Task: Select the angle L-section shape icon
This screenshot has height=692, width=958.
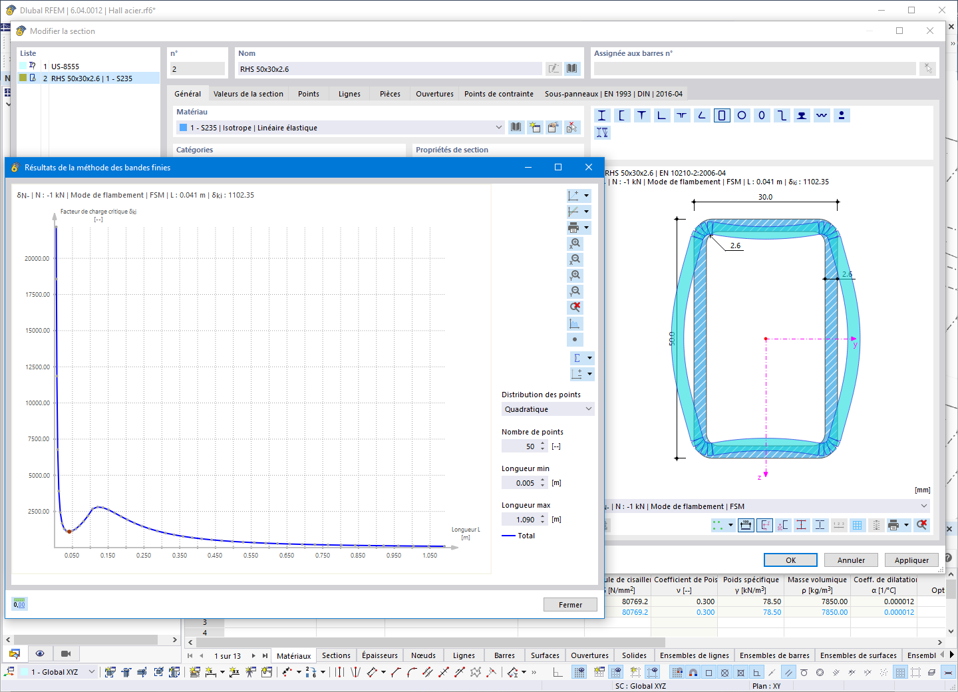Action: [x=662, y=116]
